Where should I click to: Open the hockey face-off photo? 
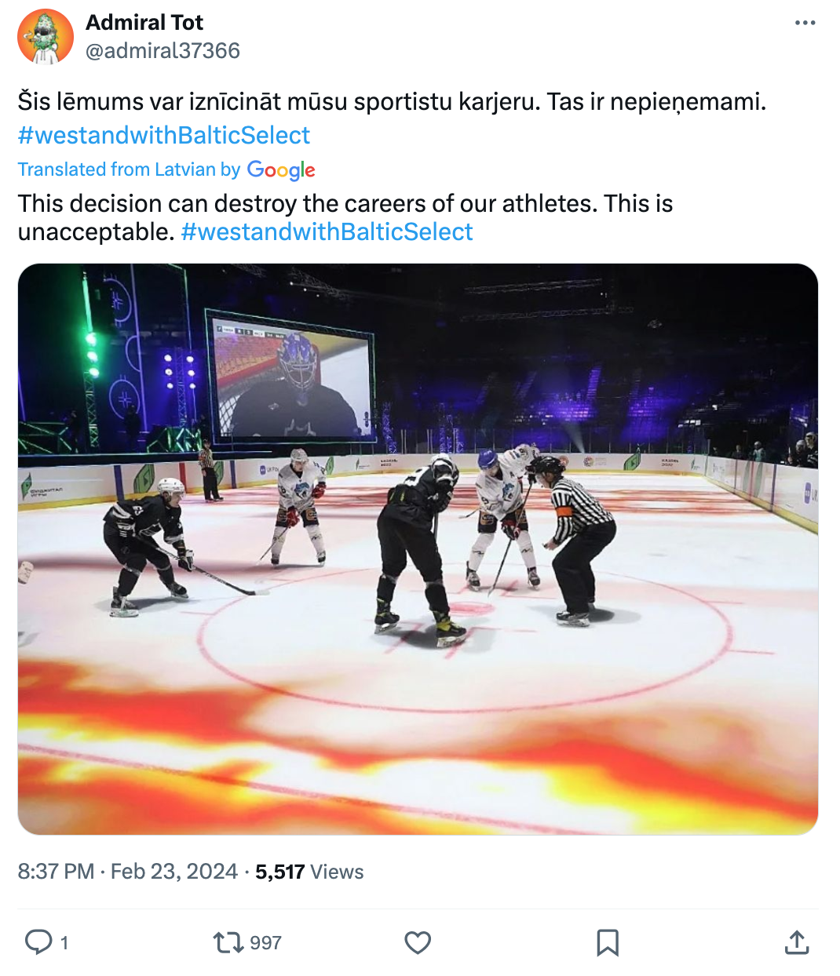418,549
